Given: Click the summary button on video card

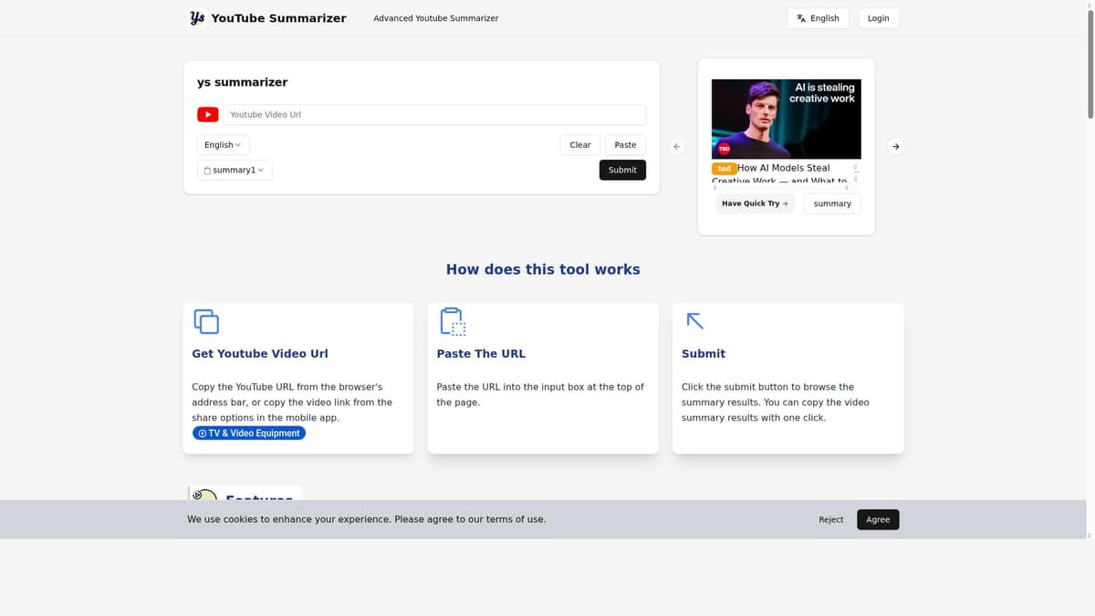Looking at the screenshot, I should 832,204.
